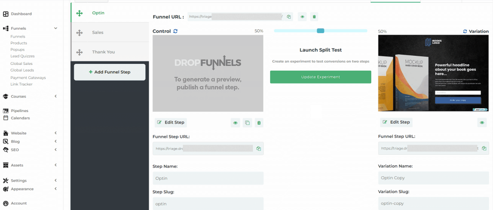
Task: Open Lead Quizzes in the sidebar
Action: pos(22,56)
